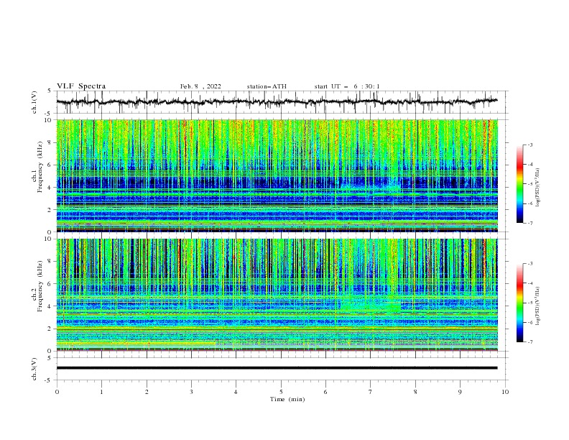569x440 pixels.
Task: Click the "10" tick on the Time axis
Action: pyautogui.click(x=505, y=392)
